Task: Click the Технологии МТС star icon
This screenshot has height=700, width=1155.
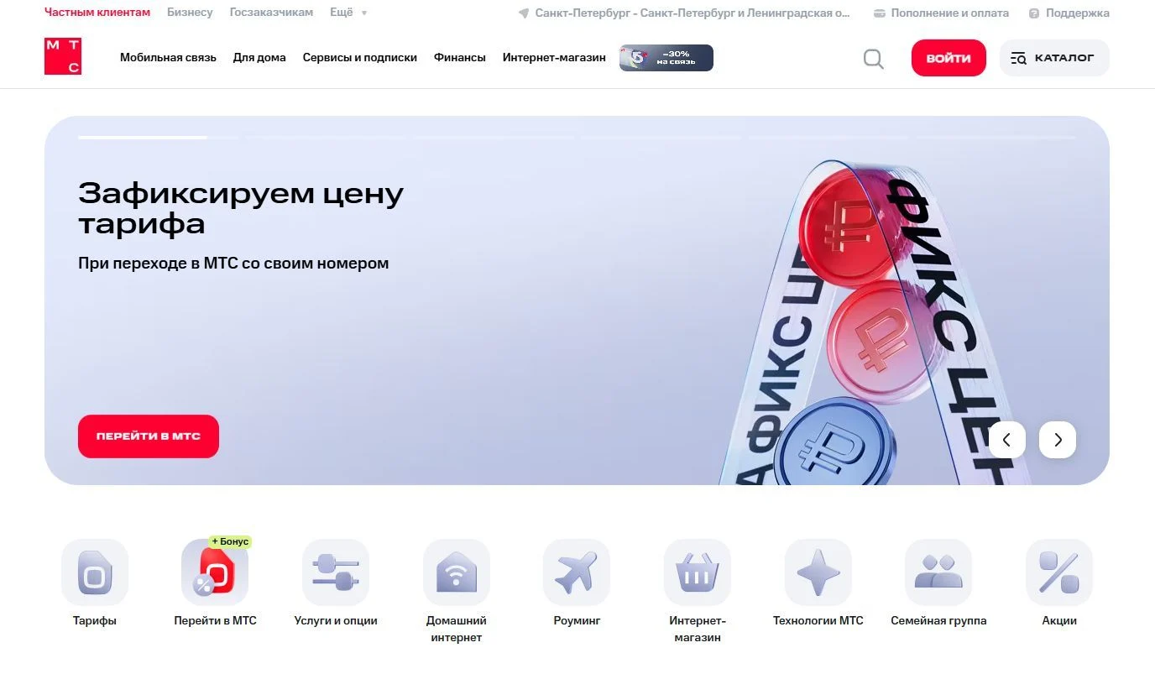Action: (818, 572)
